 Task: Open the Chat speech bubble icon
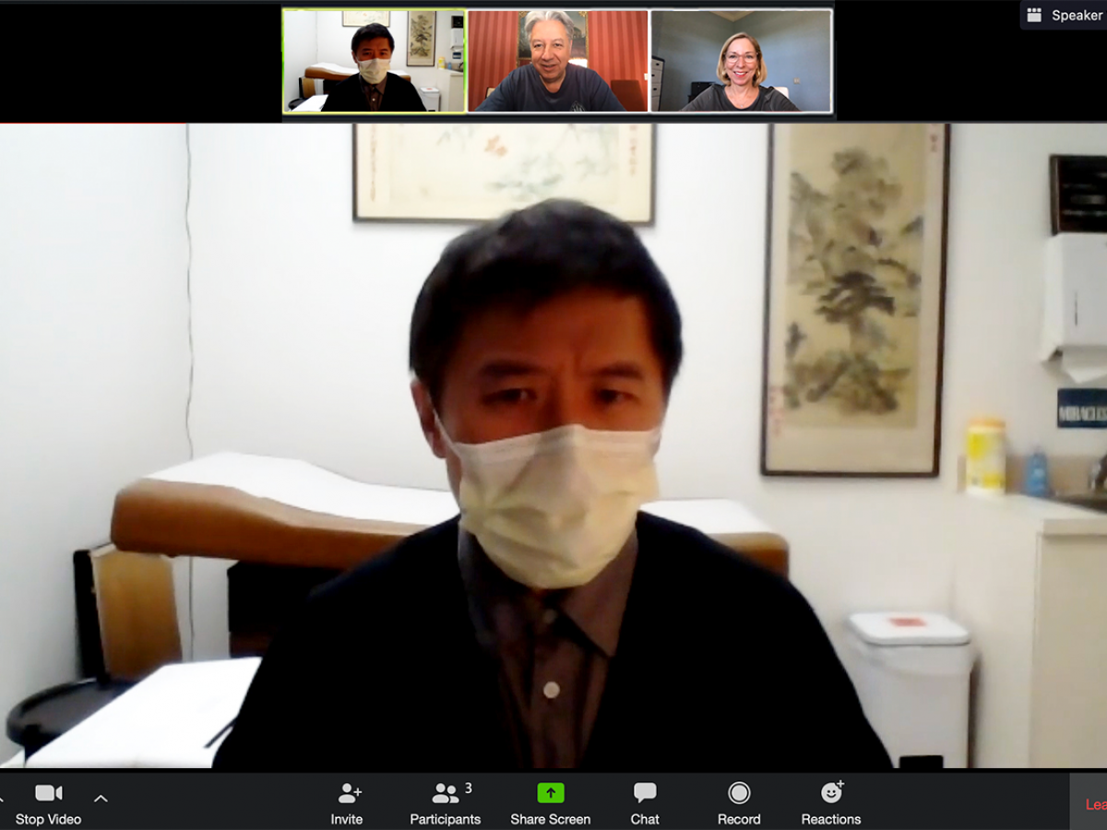(645, 793)
